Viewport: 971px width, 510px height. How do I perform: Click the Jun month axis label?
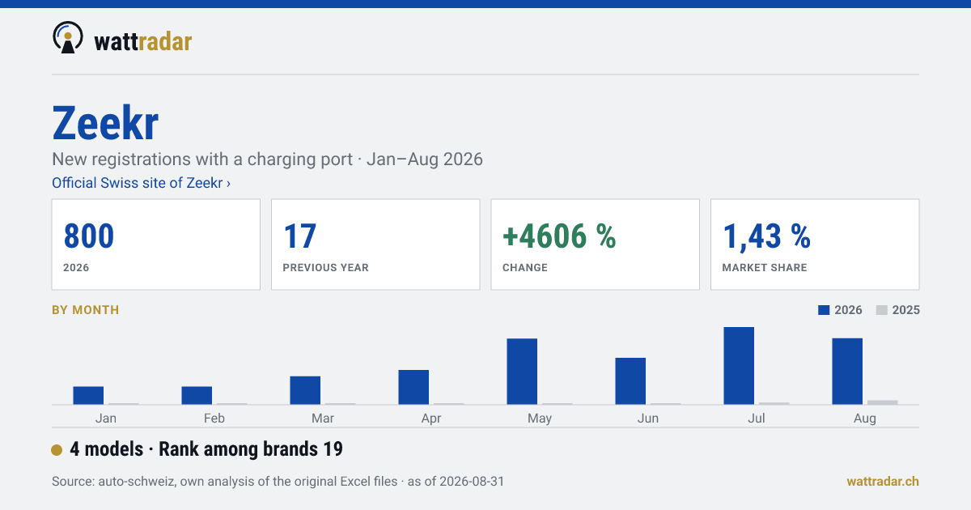(x=648, y=419)
